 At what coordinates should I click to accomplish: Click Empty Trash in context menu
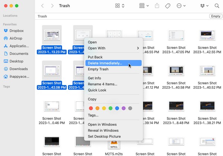98,69
